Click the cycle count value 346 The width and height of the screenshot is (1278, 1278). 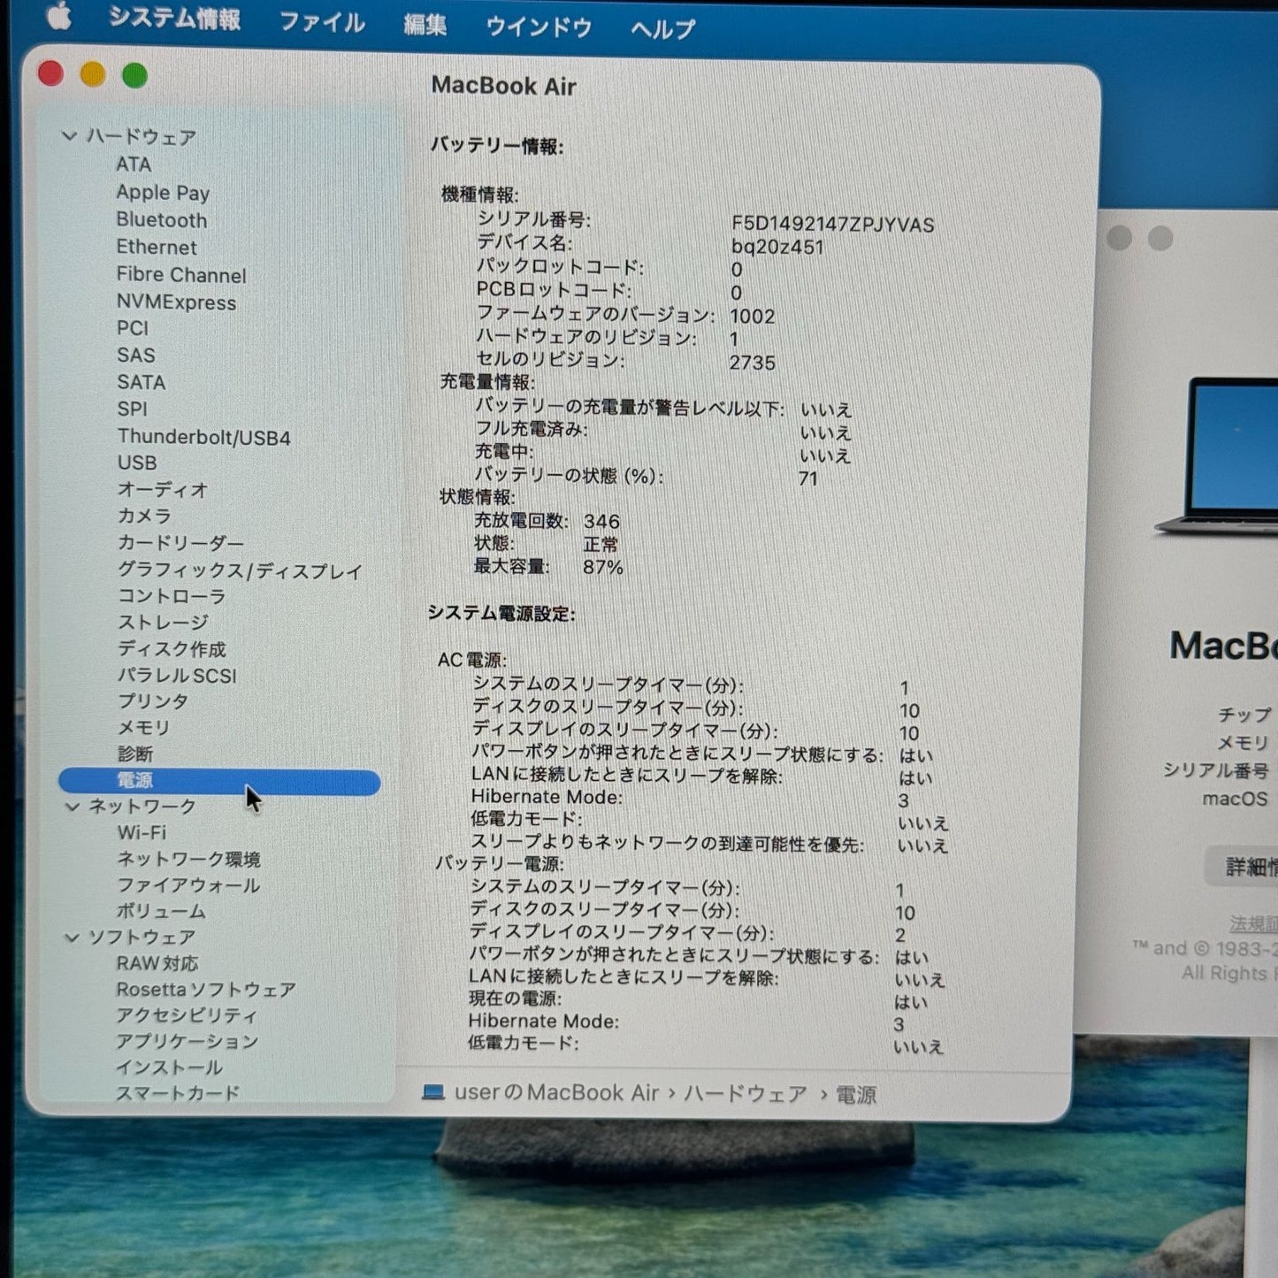pos(601,522)
